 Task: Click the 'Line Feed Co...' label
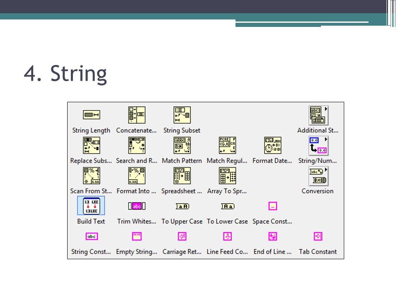[x=227, y=252]
